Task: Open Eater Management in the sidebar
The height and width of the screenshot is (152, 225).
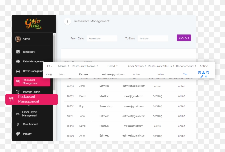Action: [33, 61]
